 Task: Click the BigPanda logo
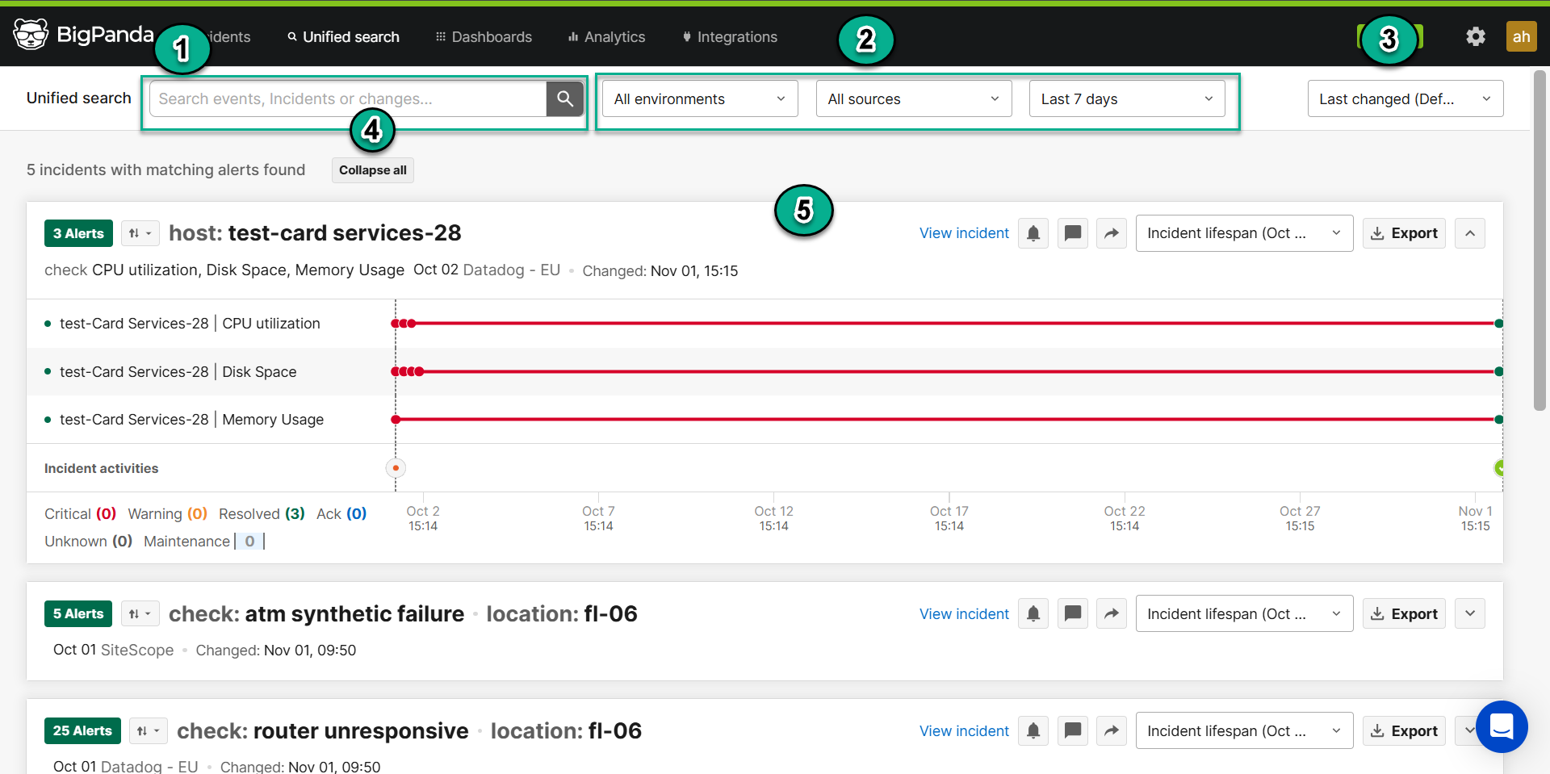pyautogui.click(x=83, y=35)
